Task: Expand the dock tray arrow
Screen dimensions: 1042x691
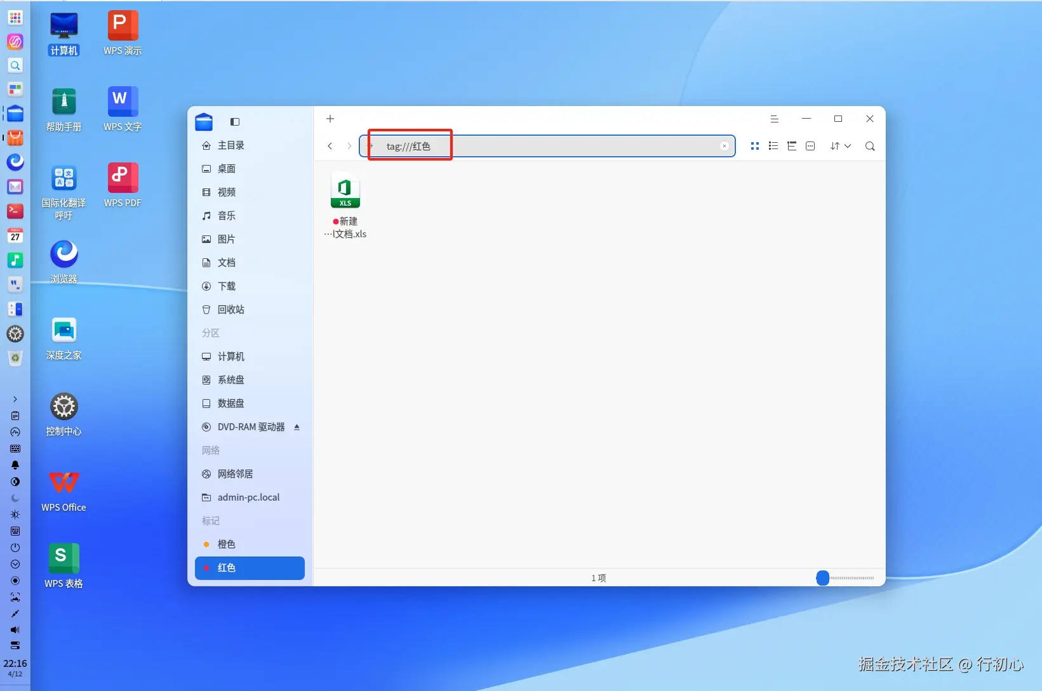Action: point(15,399)
